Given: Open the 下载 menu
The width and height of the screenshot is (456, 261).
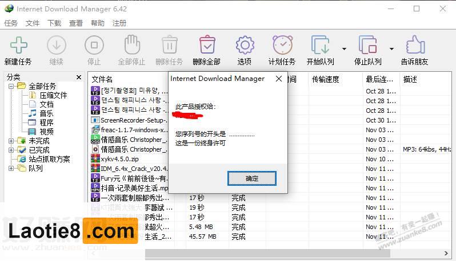Looking at the screenshot, I should (54, 23).
